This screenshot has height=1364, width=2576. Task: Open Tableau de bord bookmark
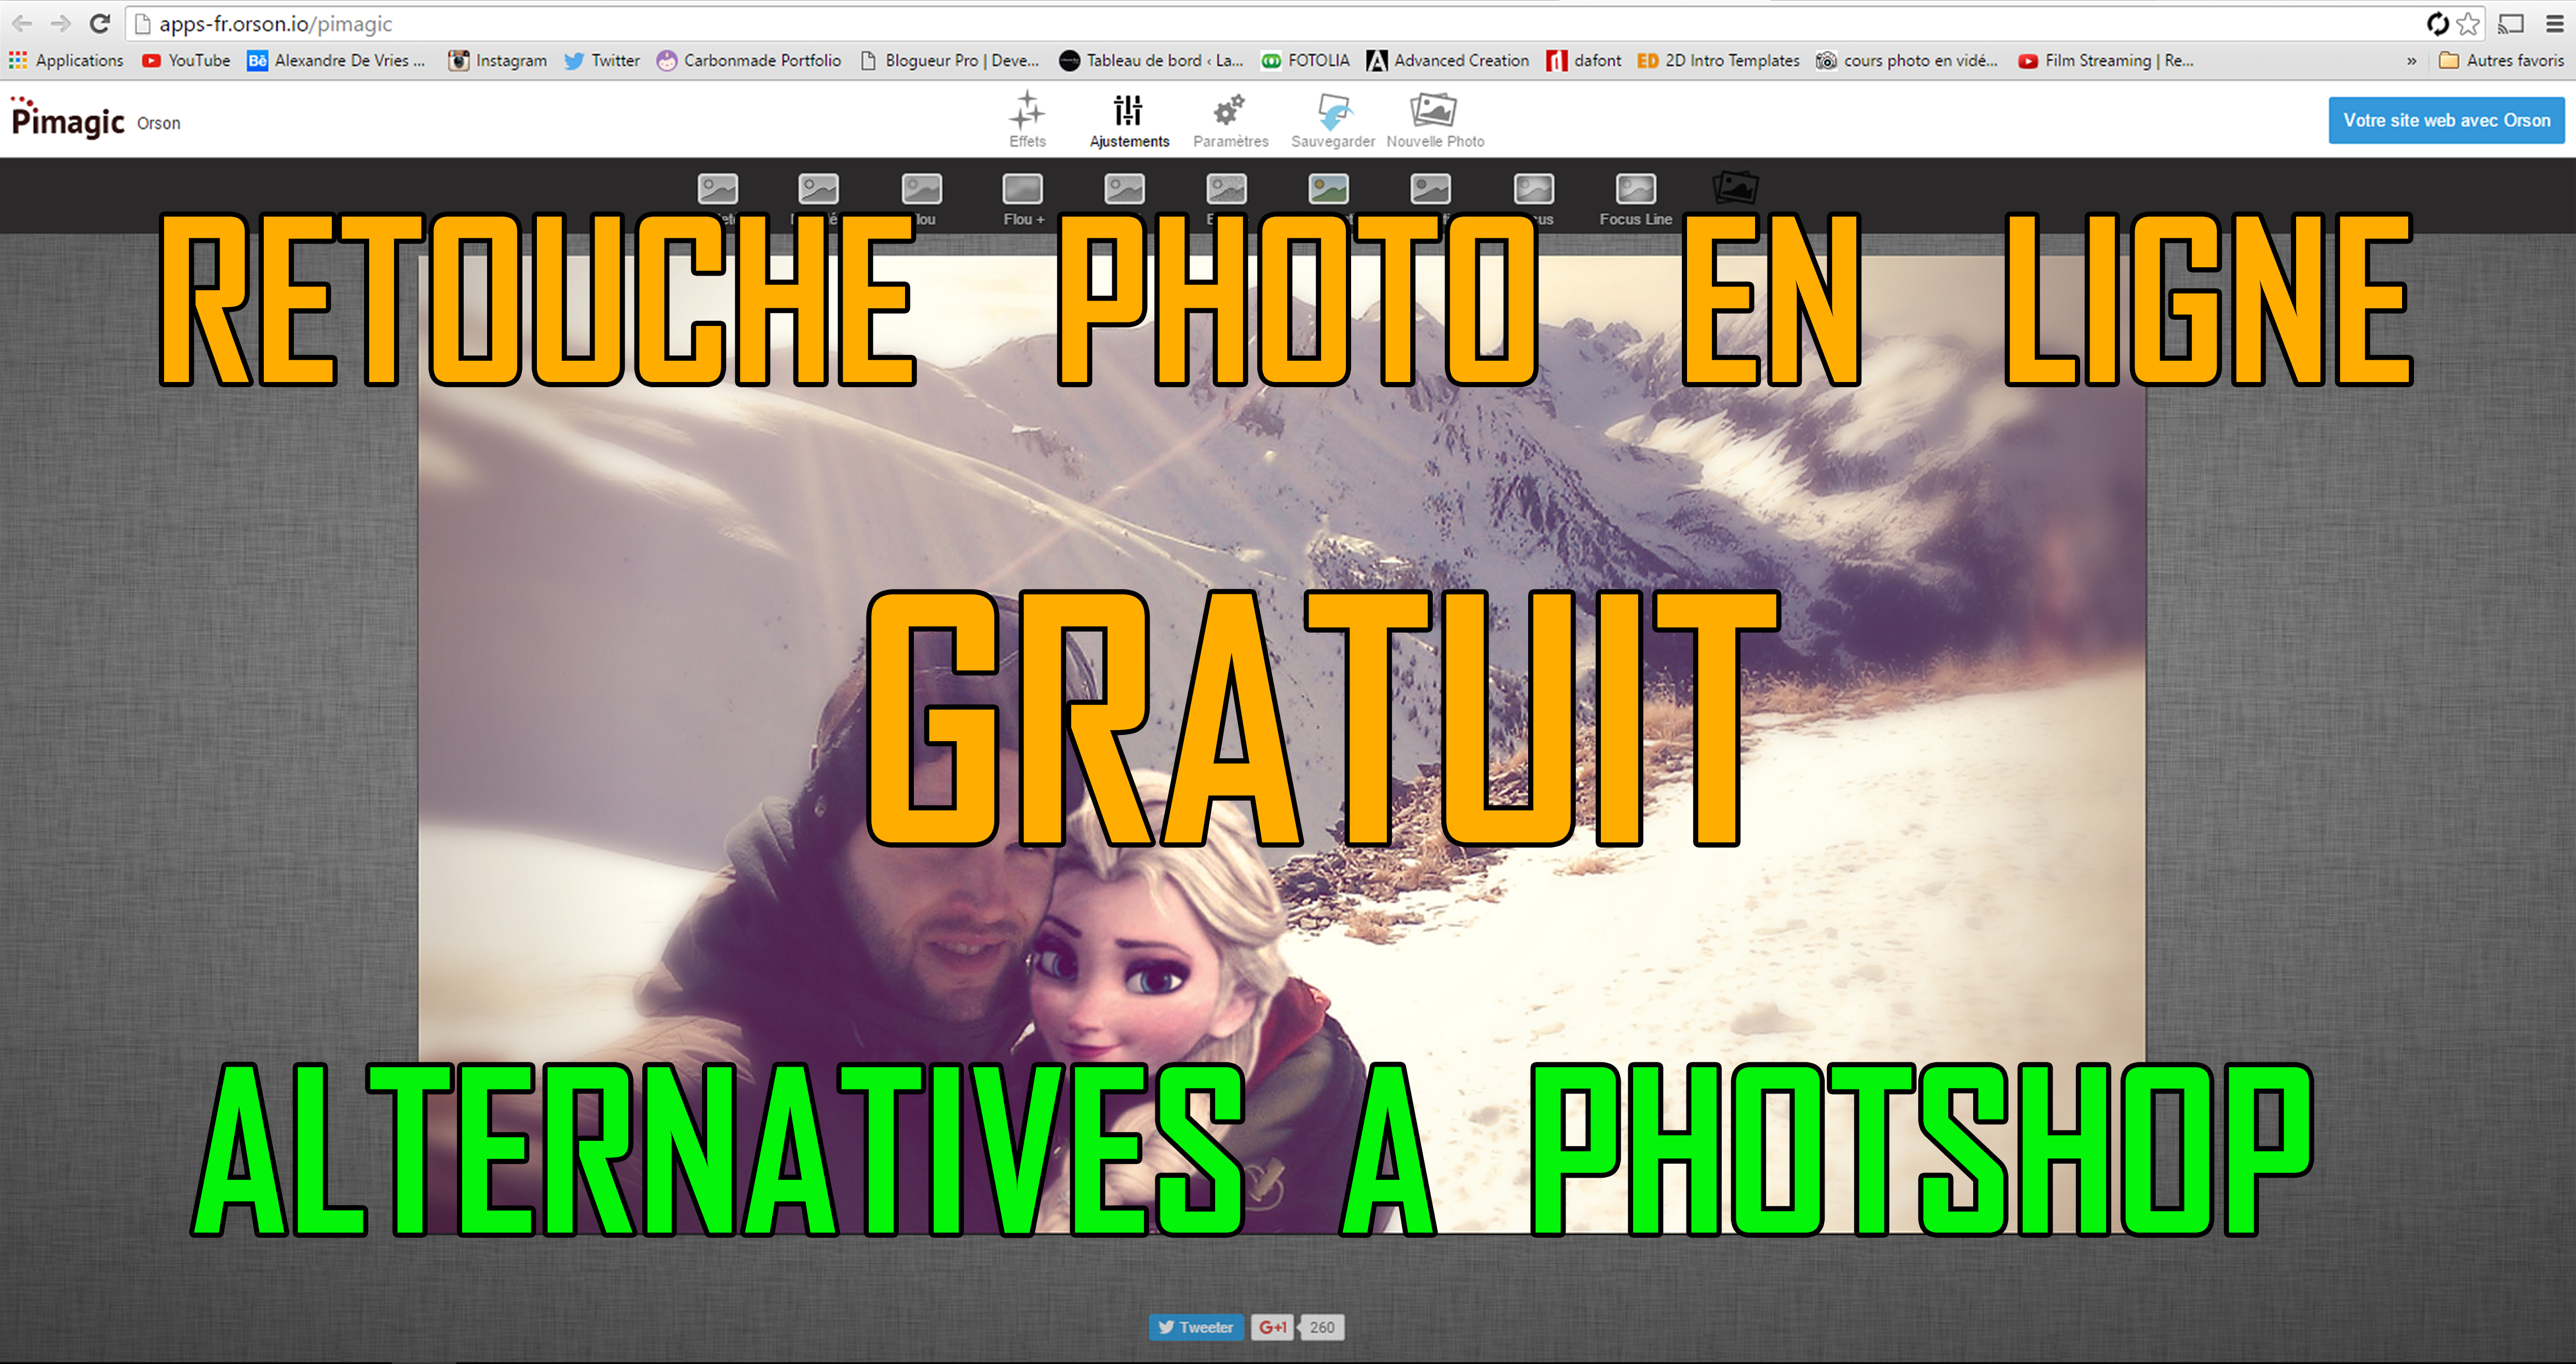1151,60
